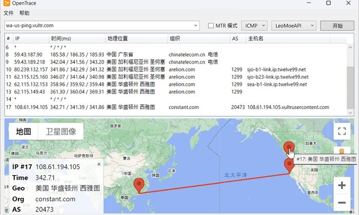Screen dimensions: 359x215
Task: Switch to 地图 map view
Action: pyautogui.click(x=24, y=131)
